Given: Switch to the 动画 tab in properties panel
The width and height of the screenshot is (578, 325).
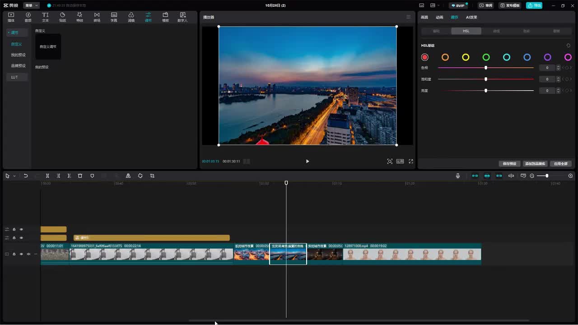Looking at the screenshot, I should point(439,17).
